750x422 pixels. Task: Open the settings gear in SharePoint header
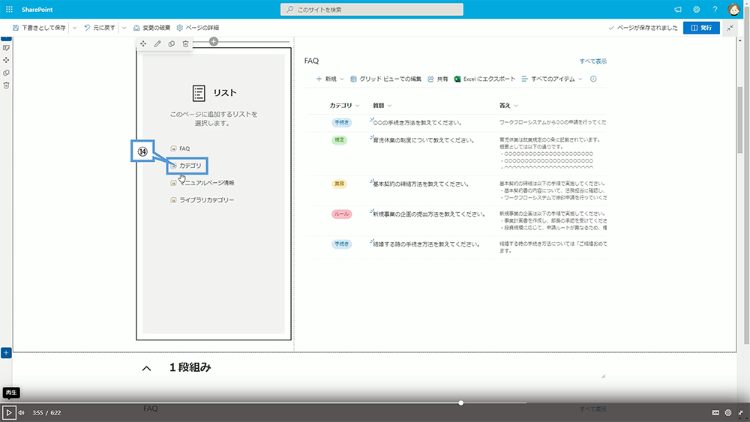click(697, 10)
